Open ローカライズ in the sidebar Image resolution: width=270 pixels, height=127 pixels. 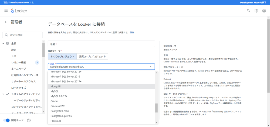[19, 88]
